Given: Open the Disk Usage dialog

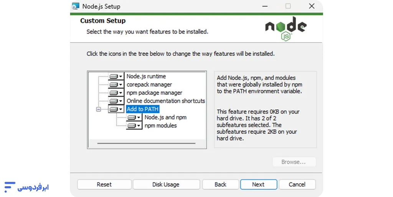Looking at the screenshot, I should (x=166, y=184).
